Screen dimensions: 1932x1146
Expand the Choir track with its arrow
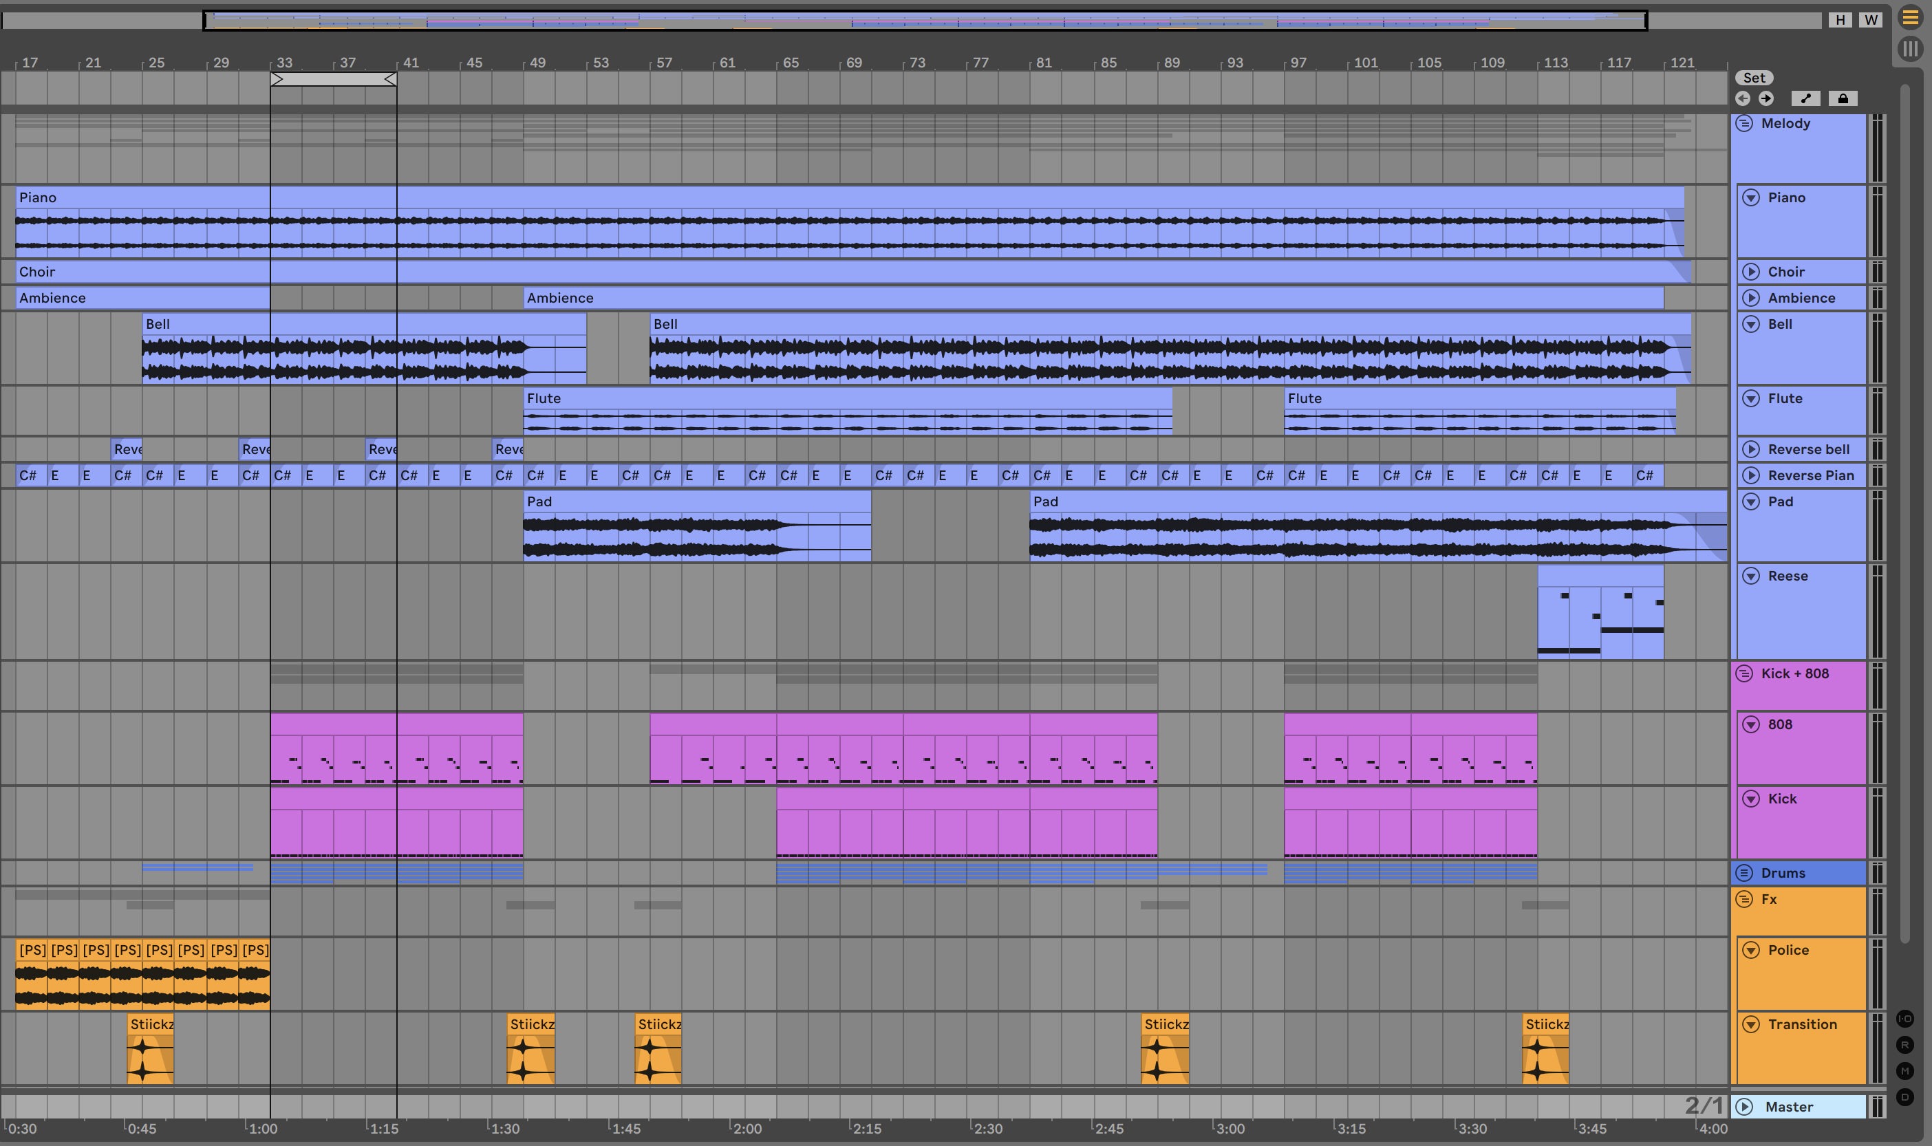1751,272
